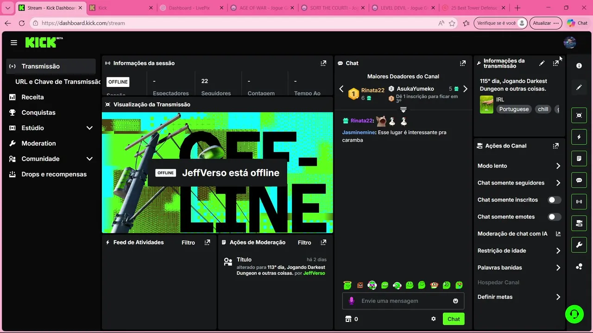Show next top donors with right arrow
Viewport: 593px width, 333px height.
click(x=466, y=89)
